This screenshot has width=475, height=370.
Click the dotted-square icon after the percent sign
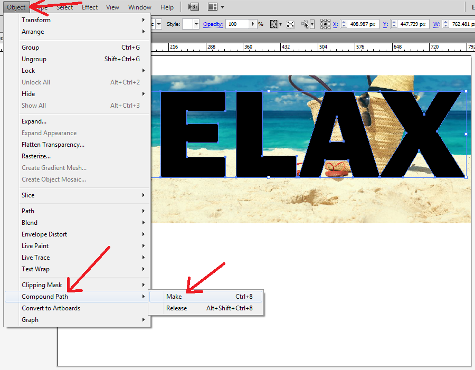273,24
